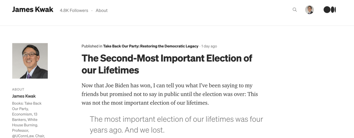Image resolution: width=354 pixels, height=138 pixels.
Task: View the 4.8K Followers list
Action: (74, 10)
